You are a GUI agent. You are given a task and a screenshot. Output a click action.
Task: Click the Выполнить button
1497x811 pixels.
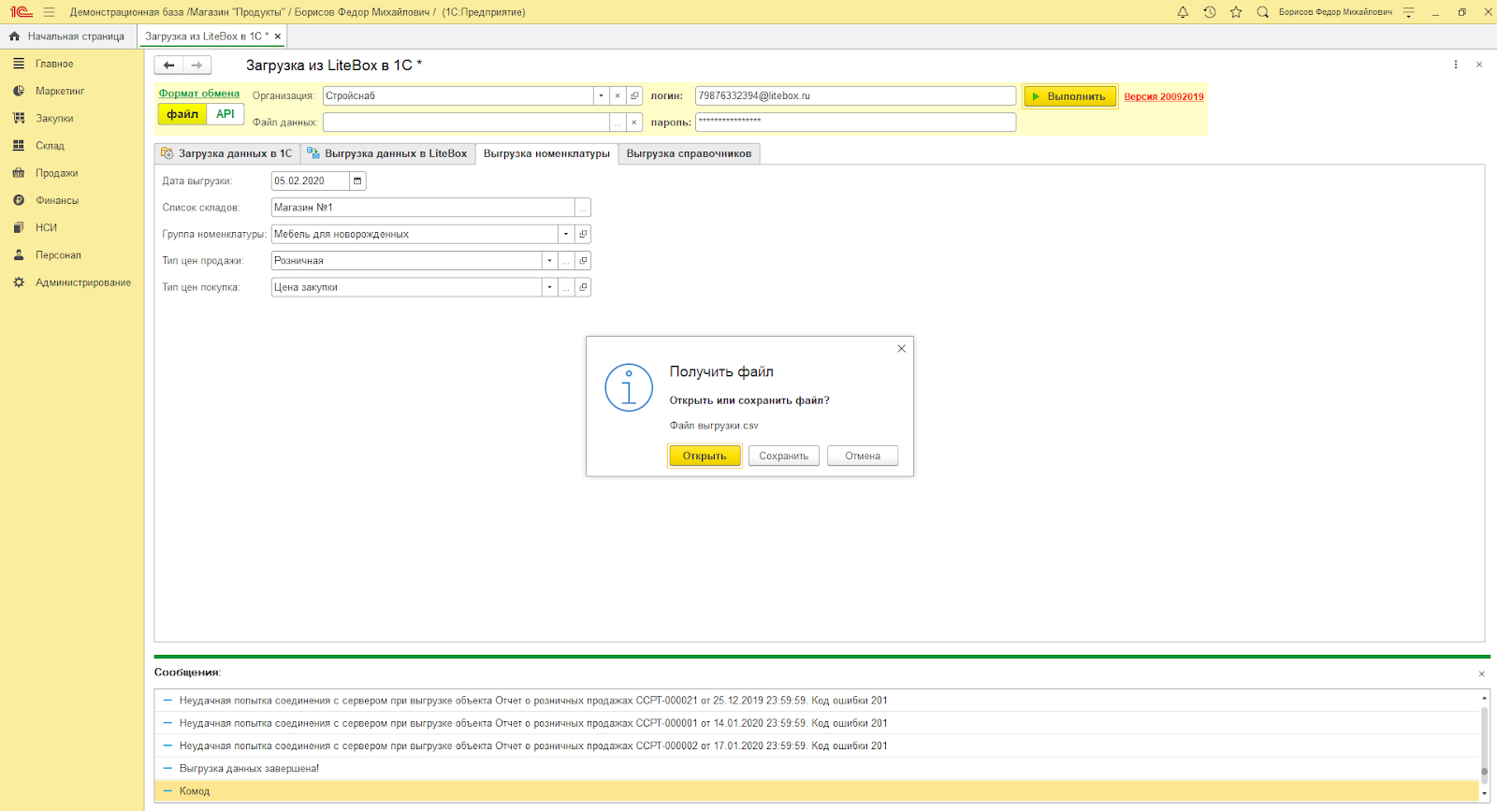pos(1069,96)
